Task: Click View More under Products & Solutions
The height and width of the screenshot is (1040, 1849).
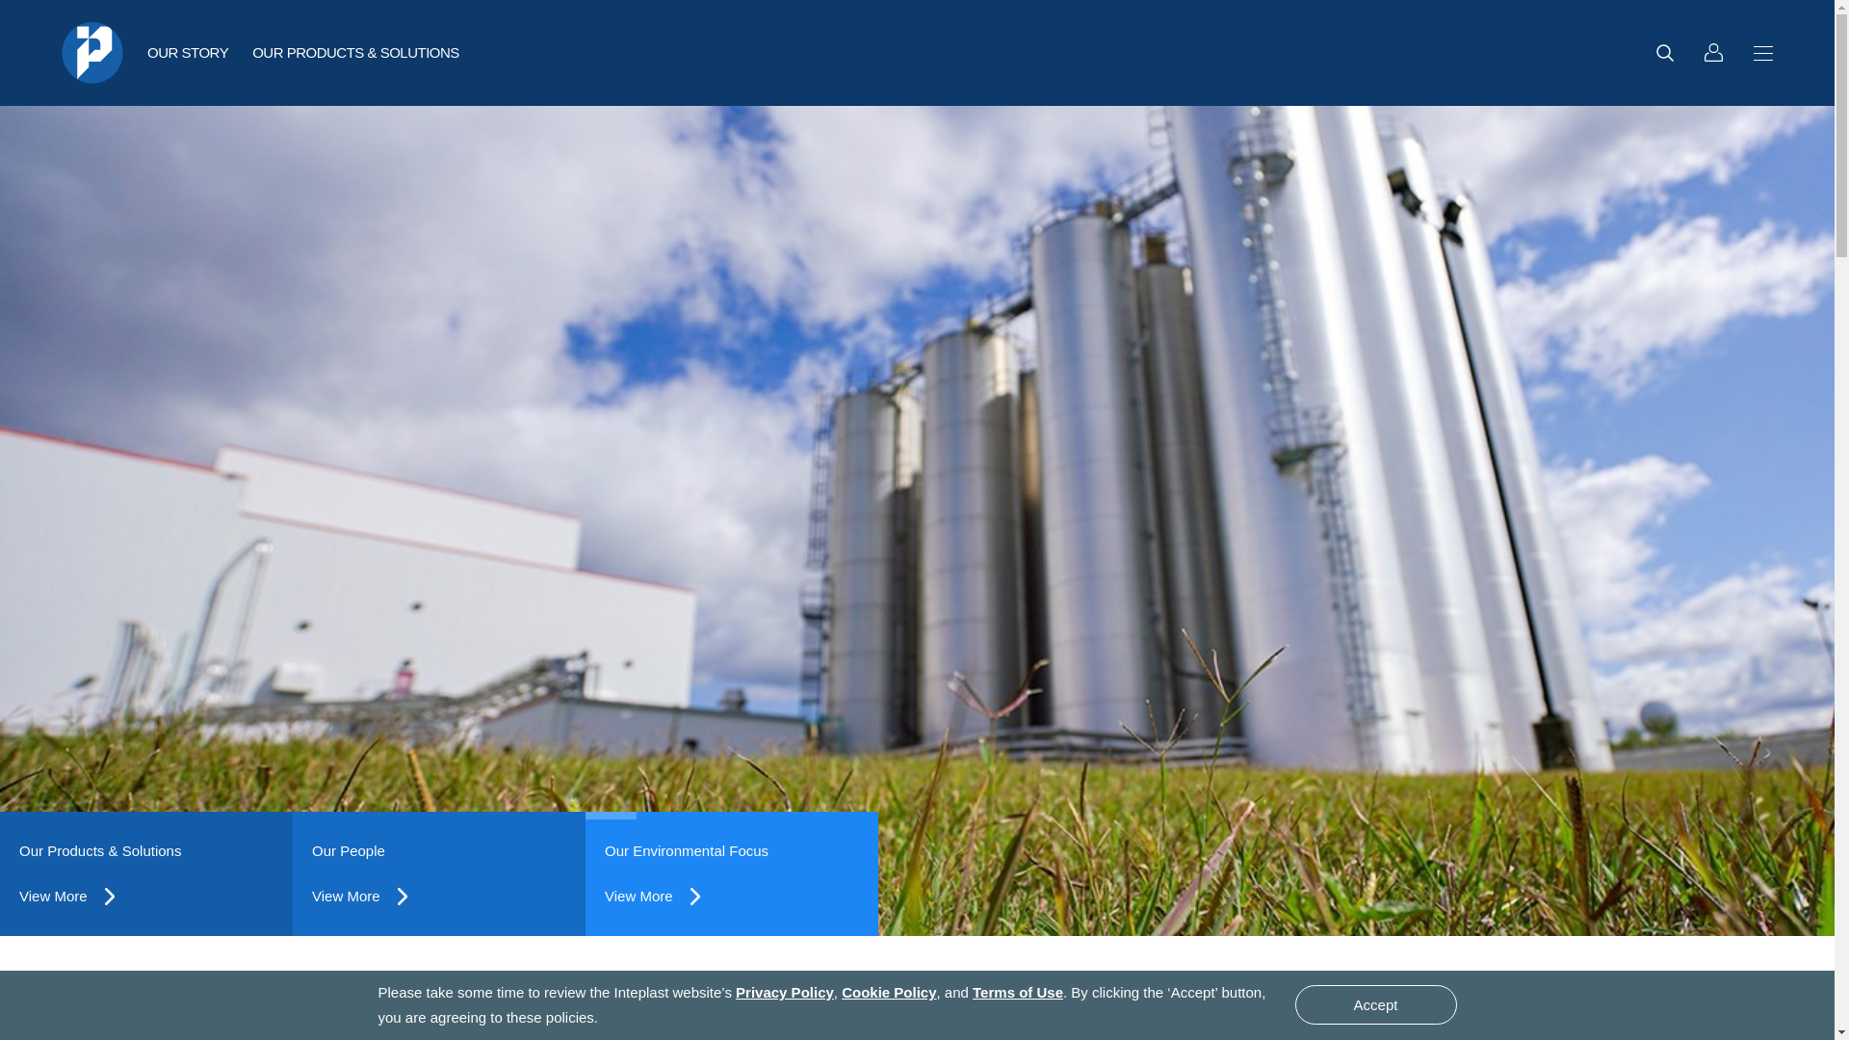Action: coord(53,897)
